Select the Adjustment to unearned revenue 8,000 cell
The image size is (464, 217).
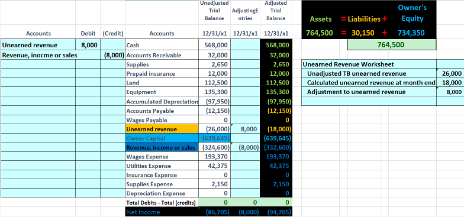pyautogui.click(x=450, y=92)
